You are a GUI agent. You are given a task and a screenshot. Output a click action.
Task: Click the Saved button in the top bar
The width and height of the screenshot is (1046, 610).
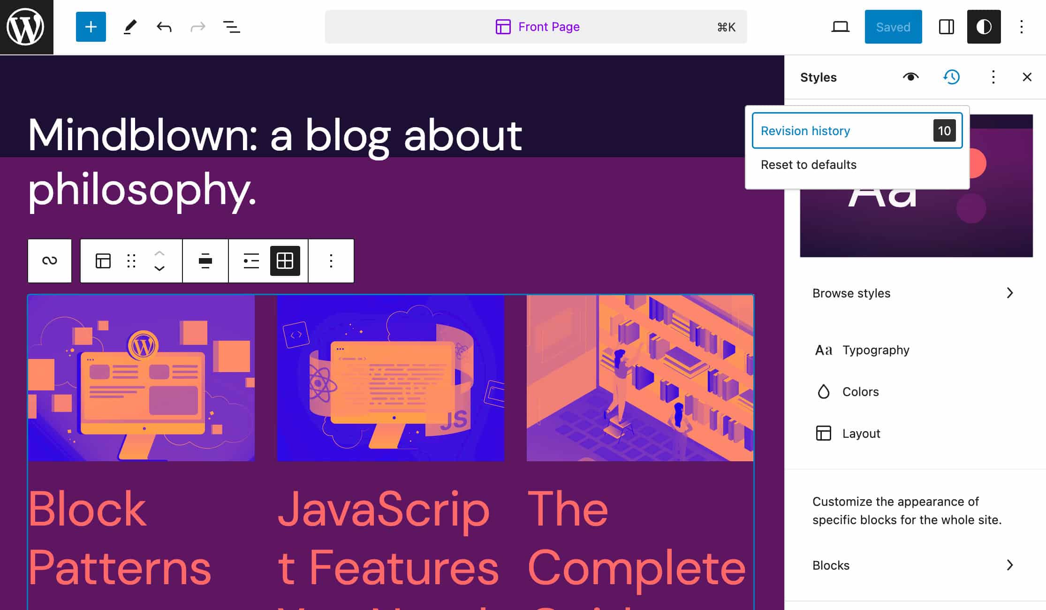pyautogui.click(x=893, y=27)
